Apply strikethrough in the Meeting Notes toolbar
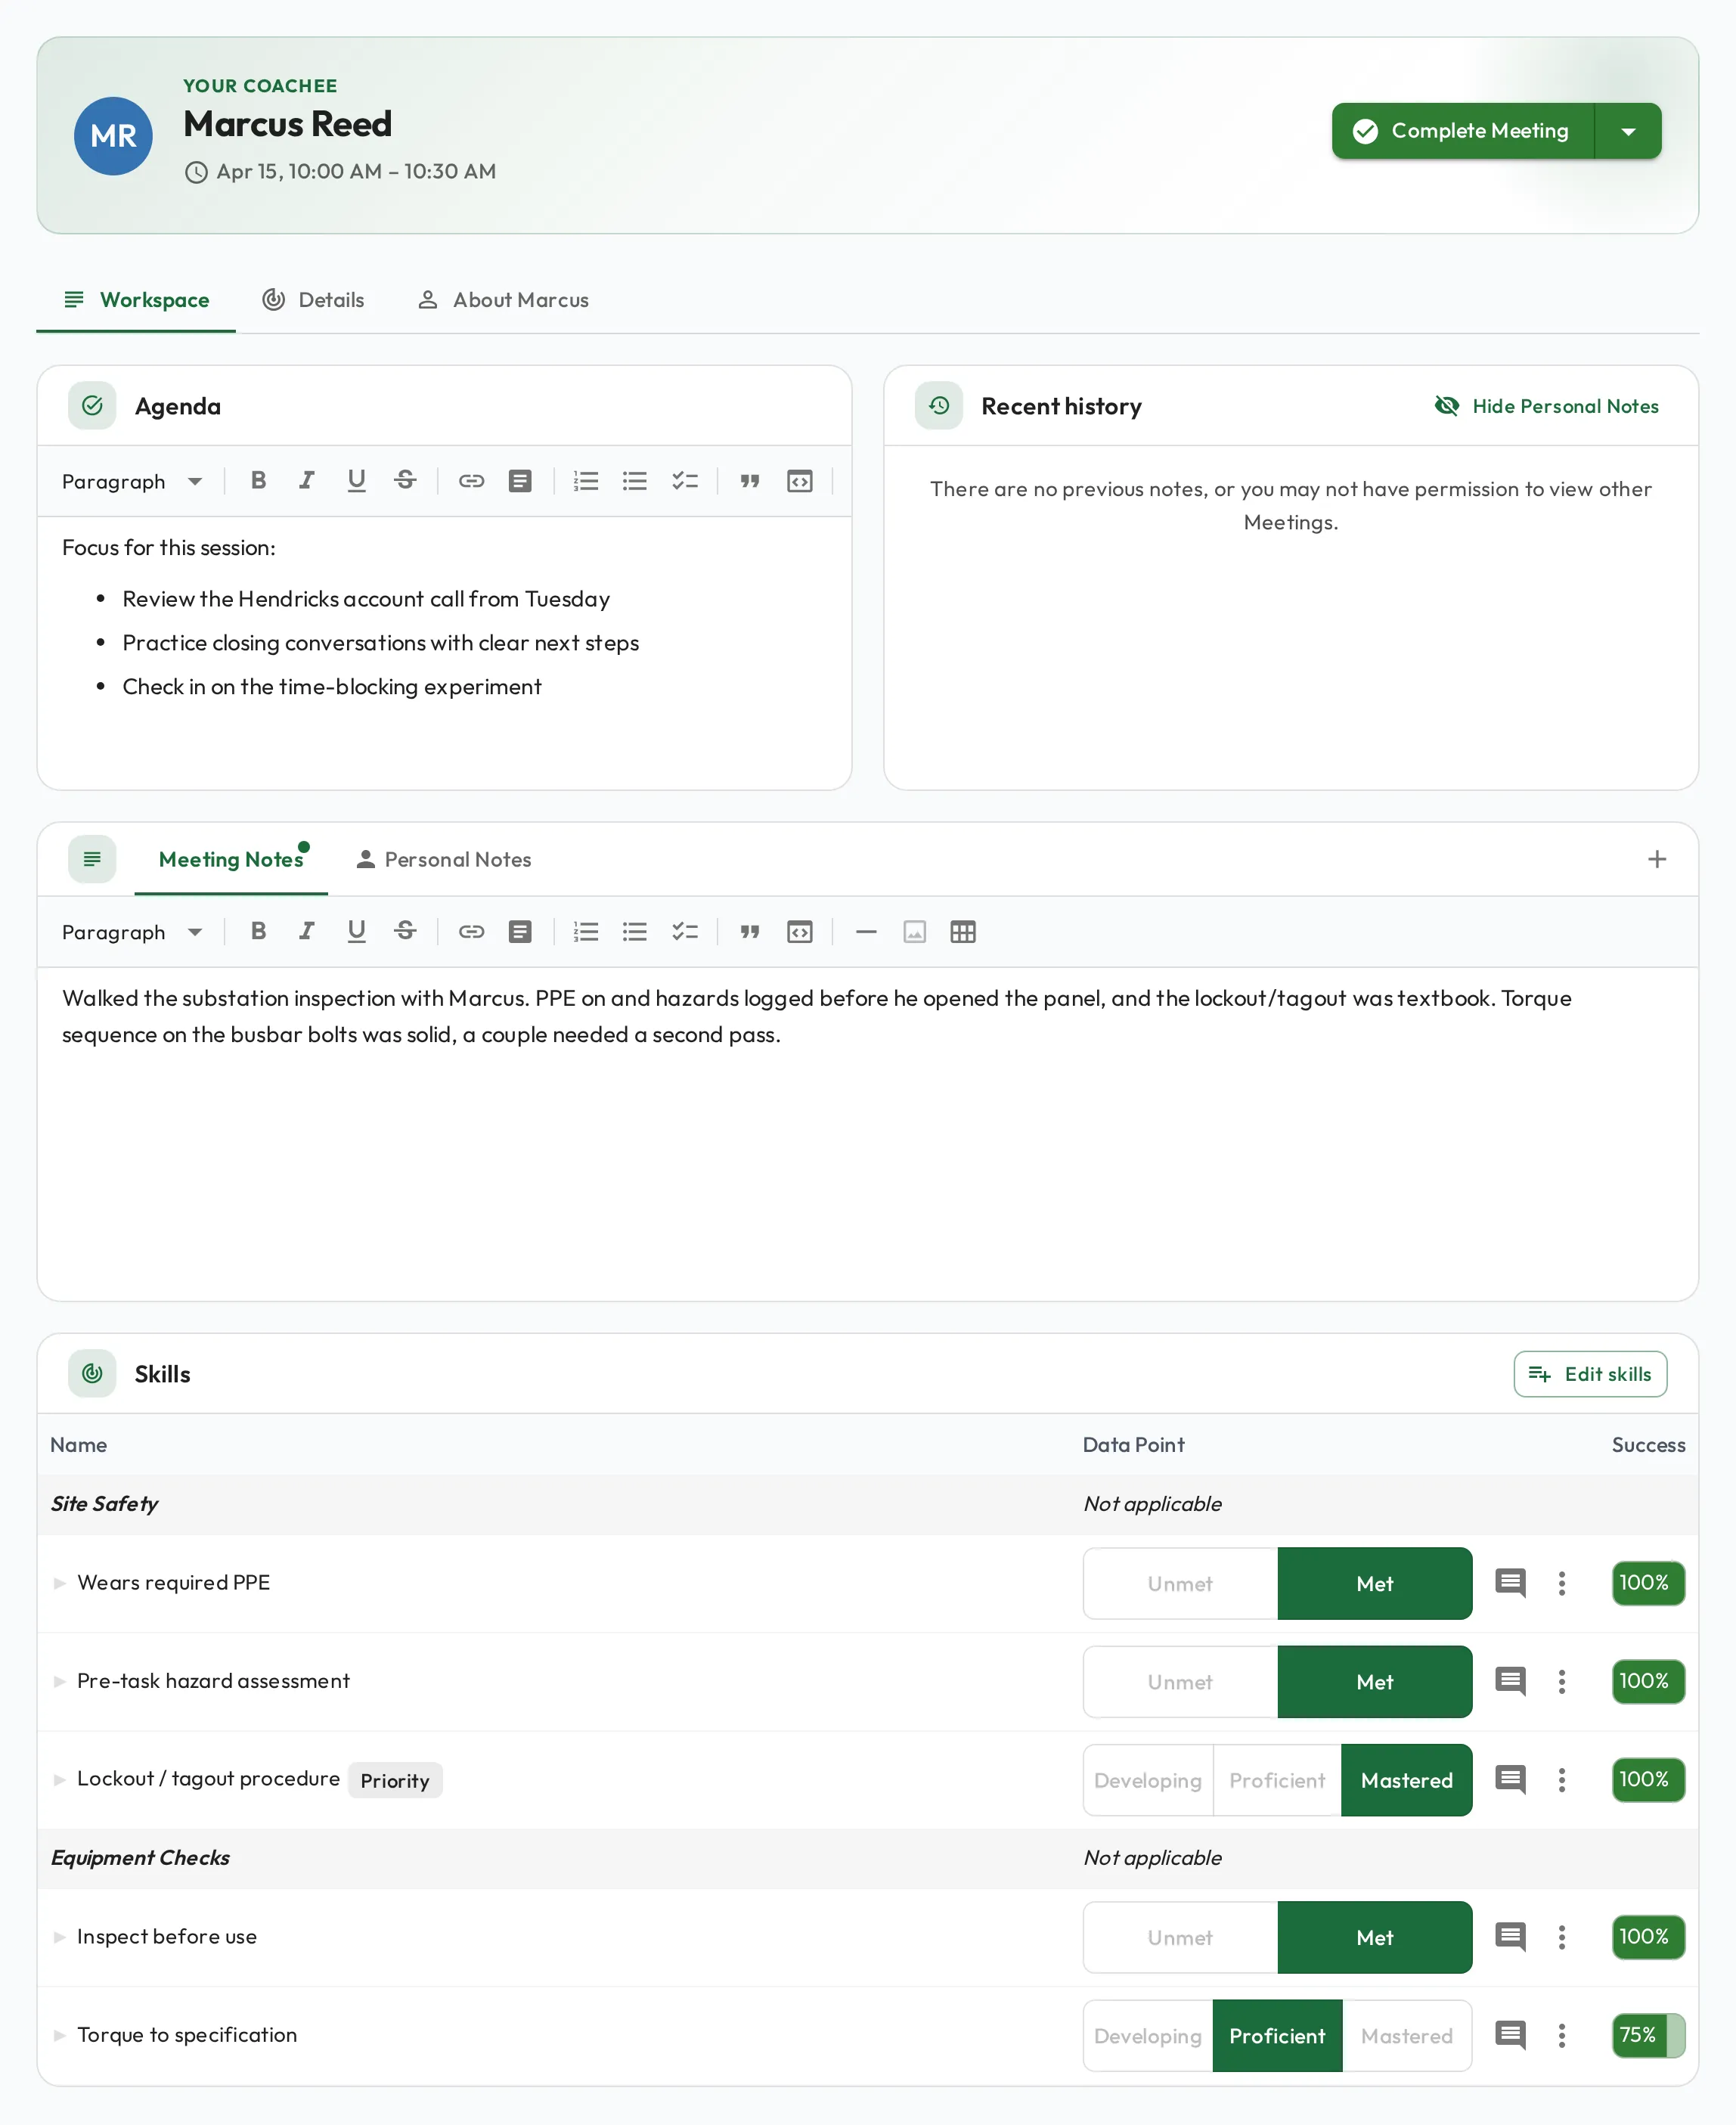This screenshot has width=1736, height=2125. click(x=405, y=932)
